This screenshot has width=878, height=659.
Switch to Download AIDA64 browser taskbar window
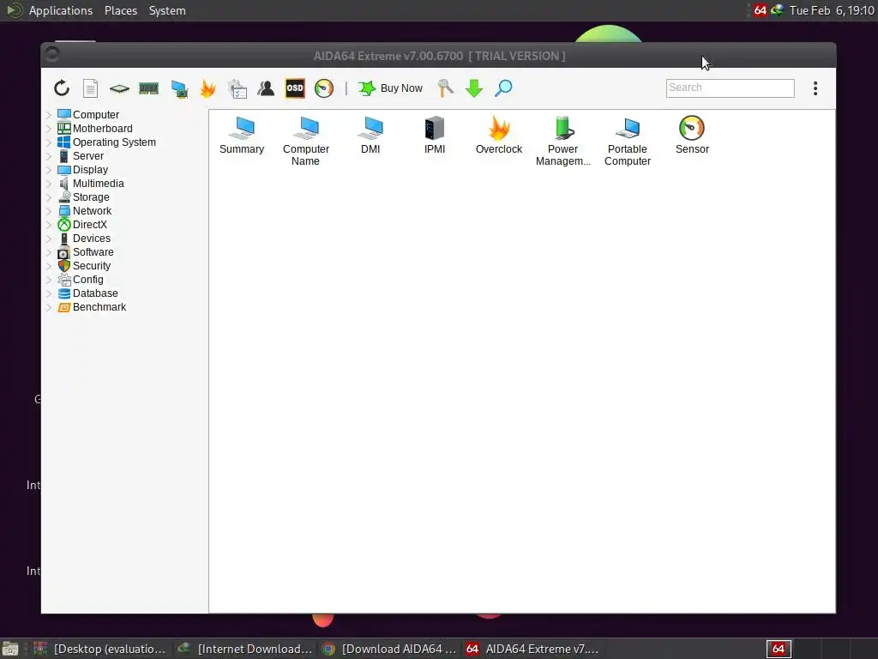click(x=390, y=649)
